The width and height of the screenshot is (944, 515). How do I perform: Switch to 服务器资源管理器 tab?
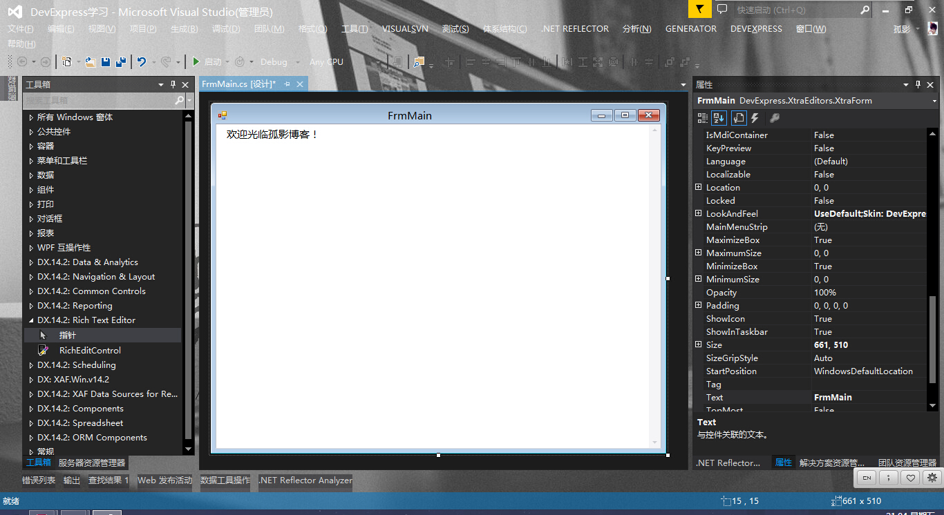click(92, 463)
